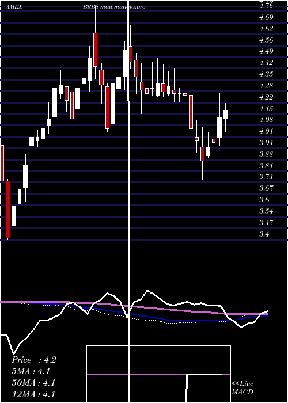Screen dimensions: 288x403
Task: Click the 3.4 price axis label
Action: click(264, 234)
